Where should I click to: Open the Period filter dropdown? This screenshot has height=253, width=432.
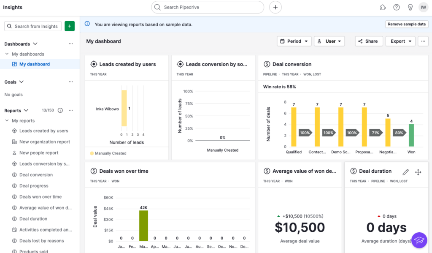[x=294, y=41]
